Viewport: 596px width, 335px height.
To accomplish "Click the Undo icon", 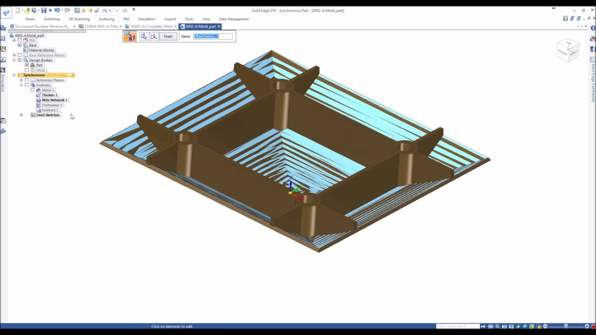I will tap(56, 10).
